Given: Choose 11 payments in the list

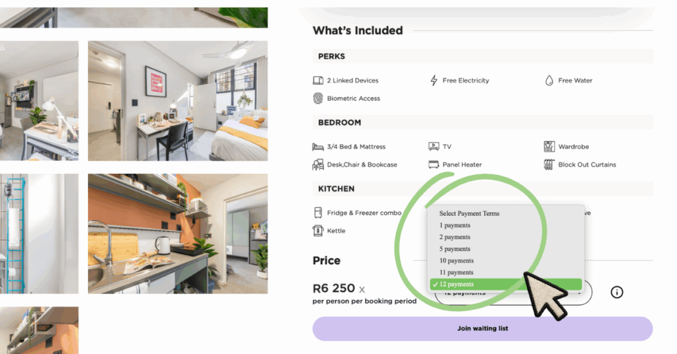Looking at the screenshot, I should [x=456, y=272].
